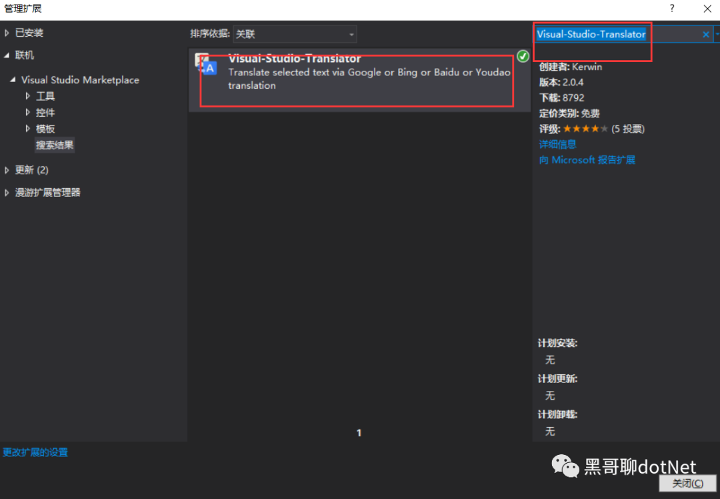Select the 已安装 label
Viewport: 720px width, 499px height.
point(29,33)
